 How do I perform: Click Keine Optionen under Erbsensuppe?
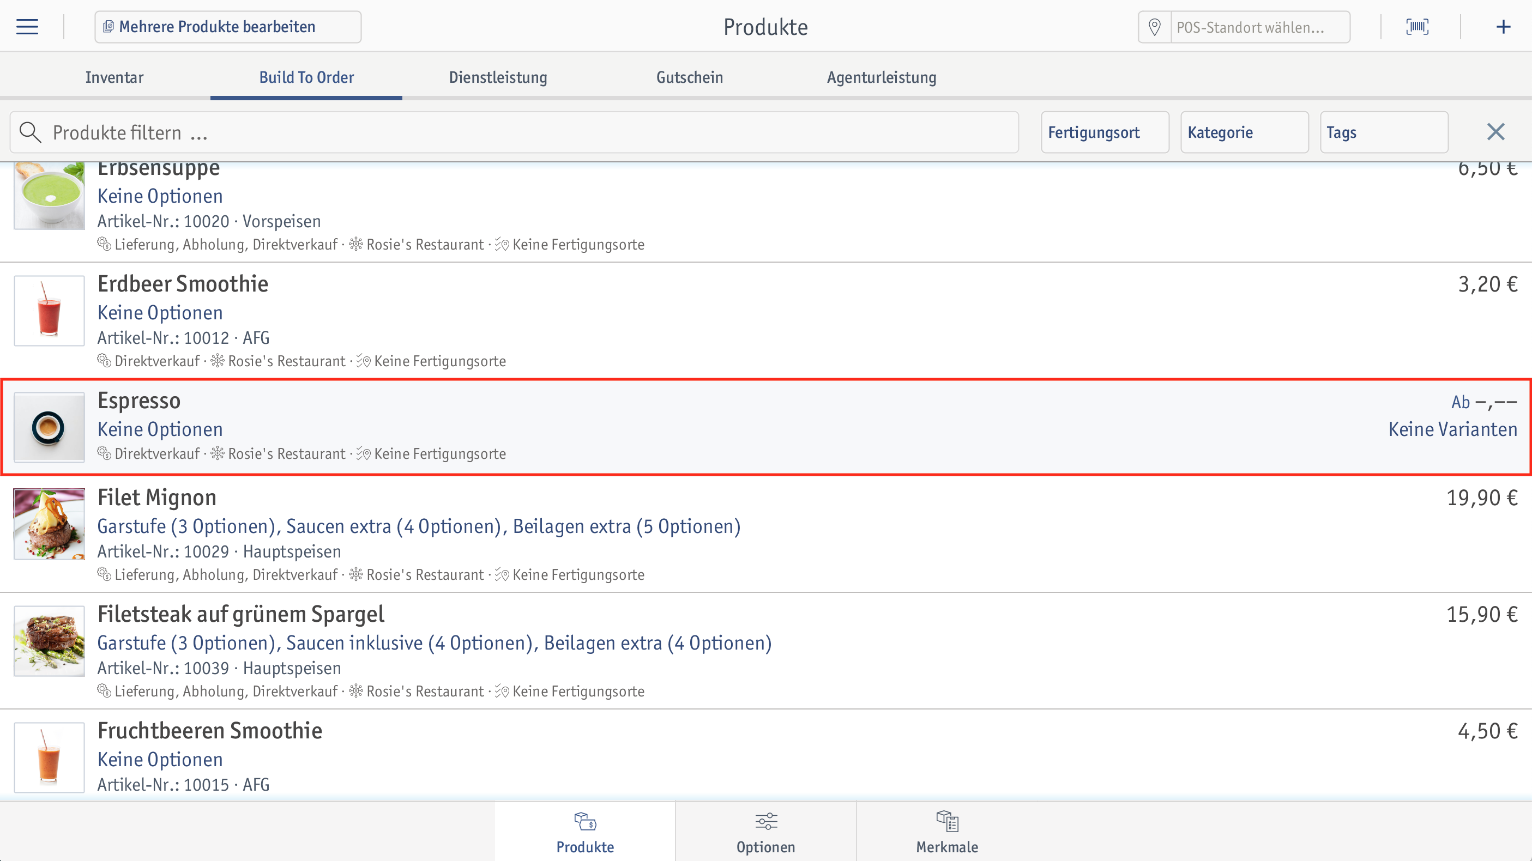coord(160,196)
